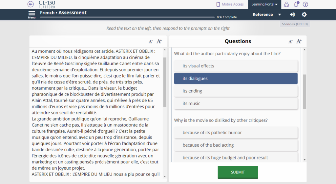Open the Mobile Access link
This screenshot has height=184, width=336.
230,4
